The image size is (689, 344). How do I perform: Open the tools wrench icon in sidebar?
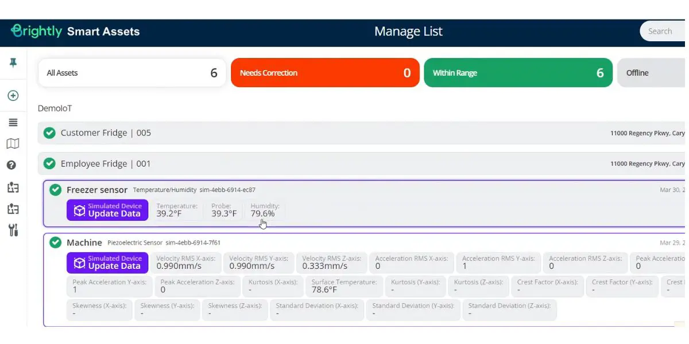[x=13, y=230]
